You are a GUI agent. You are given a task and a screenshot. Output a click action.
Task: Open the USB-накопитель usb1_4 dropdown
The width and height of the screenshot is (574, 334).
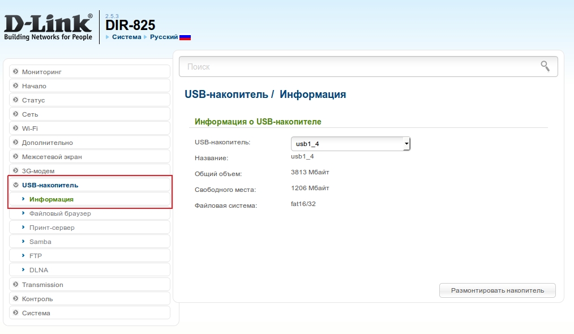[350, 144]
